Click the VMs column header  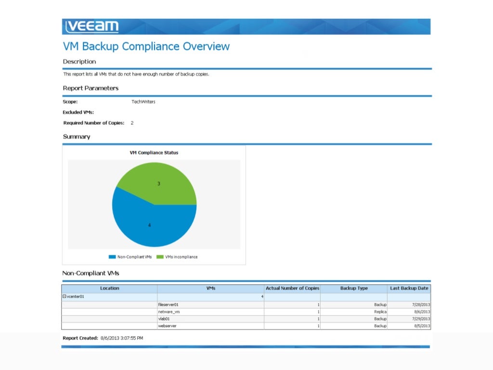(x=211, y=288)
